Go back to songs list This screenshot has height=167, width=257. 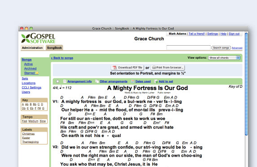pyautogui.click(x=62, y=58)
